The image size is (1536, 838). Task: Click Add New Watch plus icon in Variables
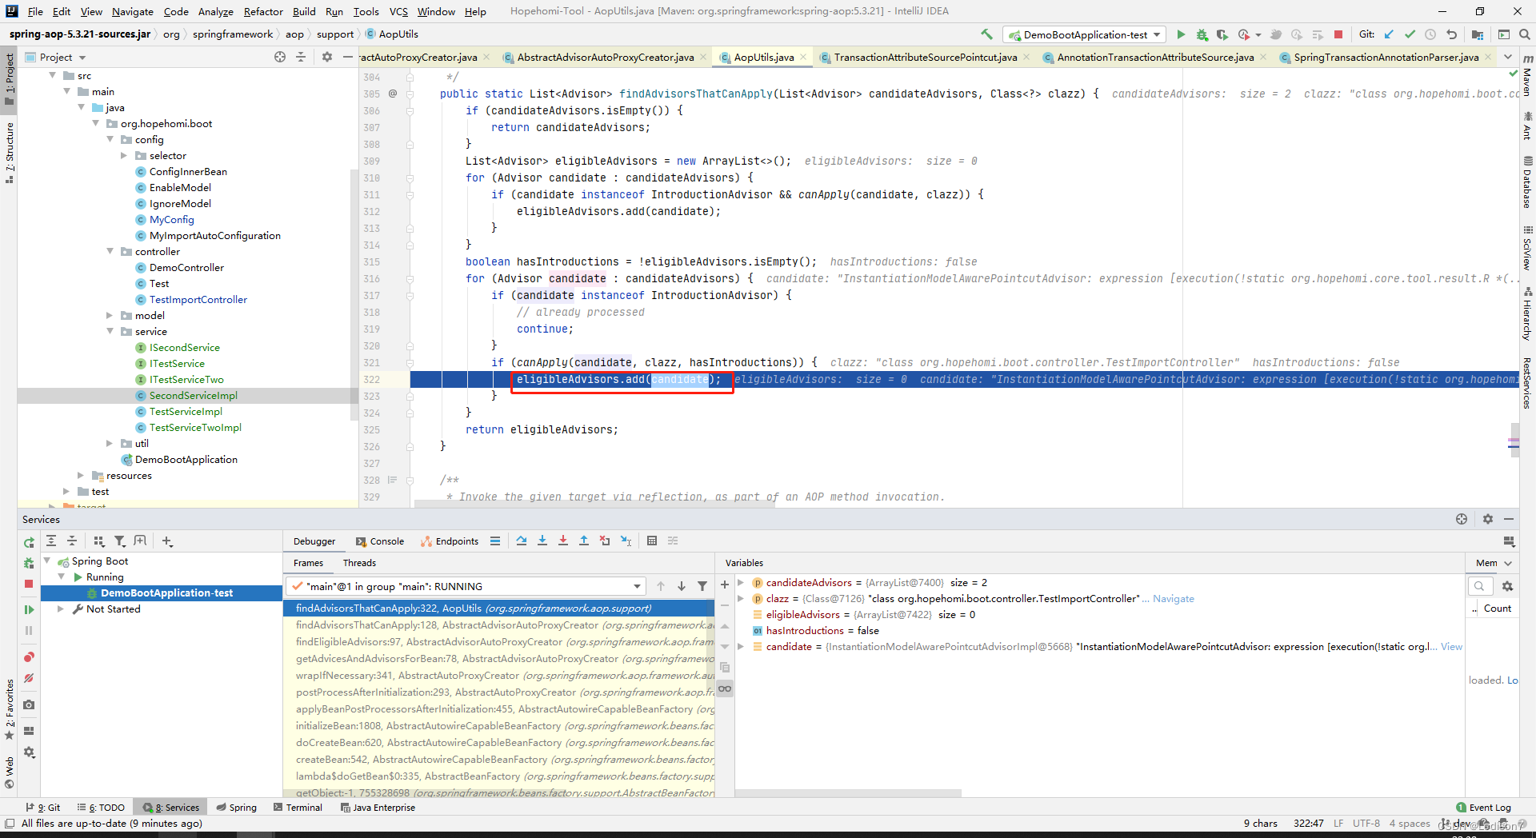[725, 585]
